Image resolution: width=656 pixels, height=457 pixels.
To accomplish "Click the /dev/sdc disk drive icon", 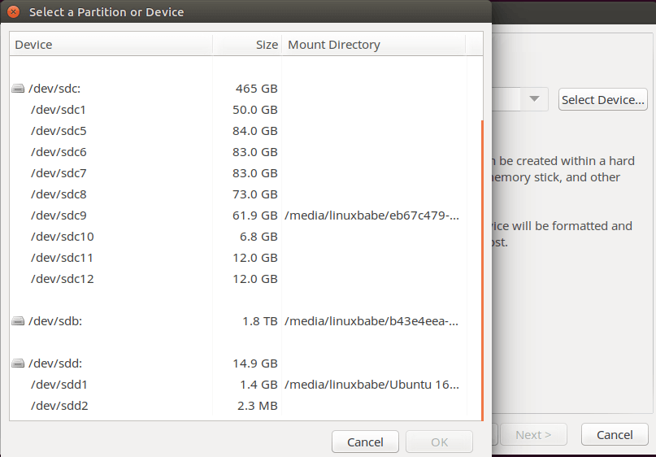I will (x=19, y=88).
